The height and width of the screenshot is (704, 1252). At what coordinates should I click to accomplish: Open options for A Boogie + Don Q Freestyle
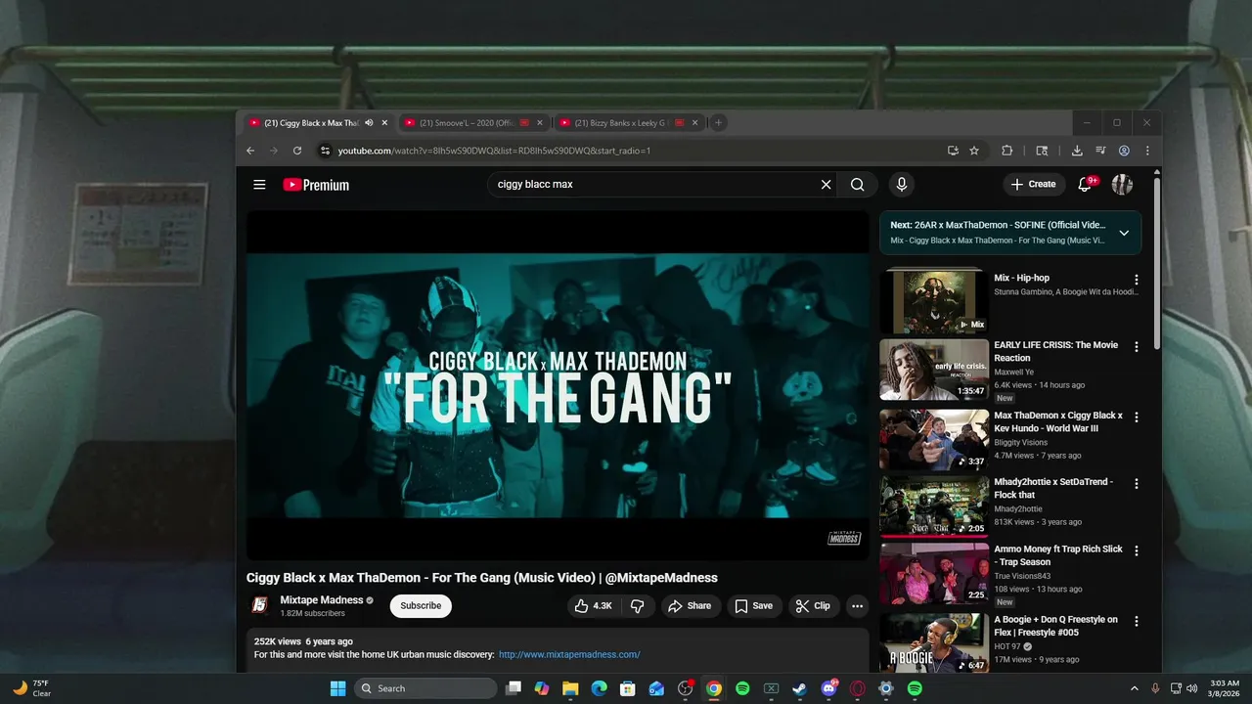pyautogui.click(x=1136, y=621)
